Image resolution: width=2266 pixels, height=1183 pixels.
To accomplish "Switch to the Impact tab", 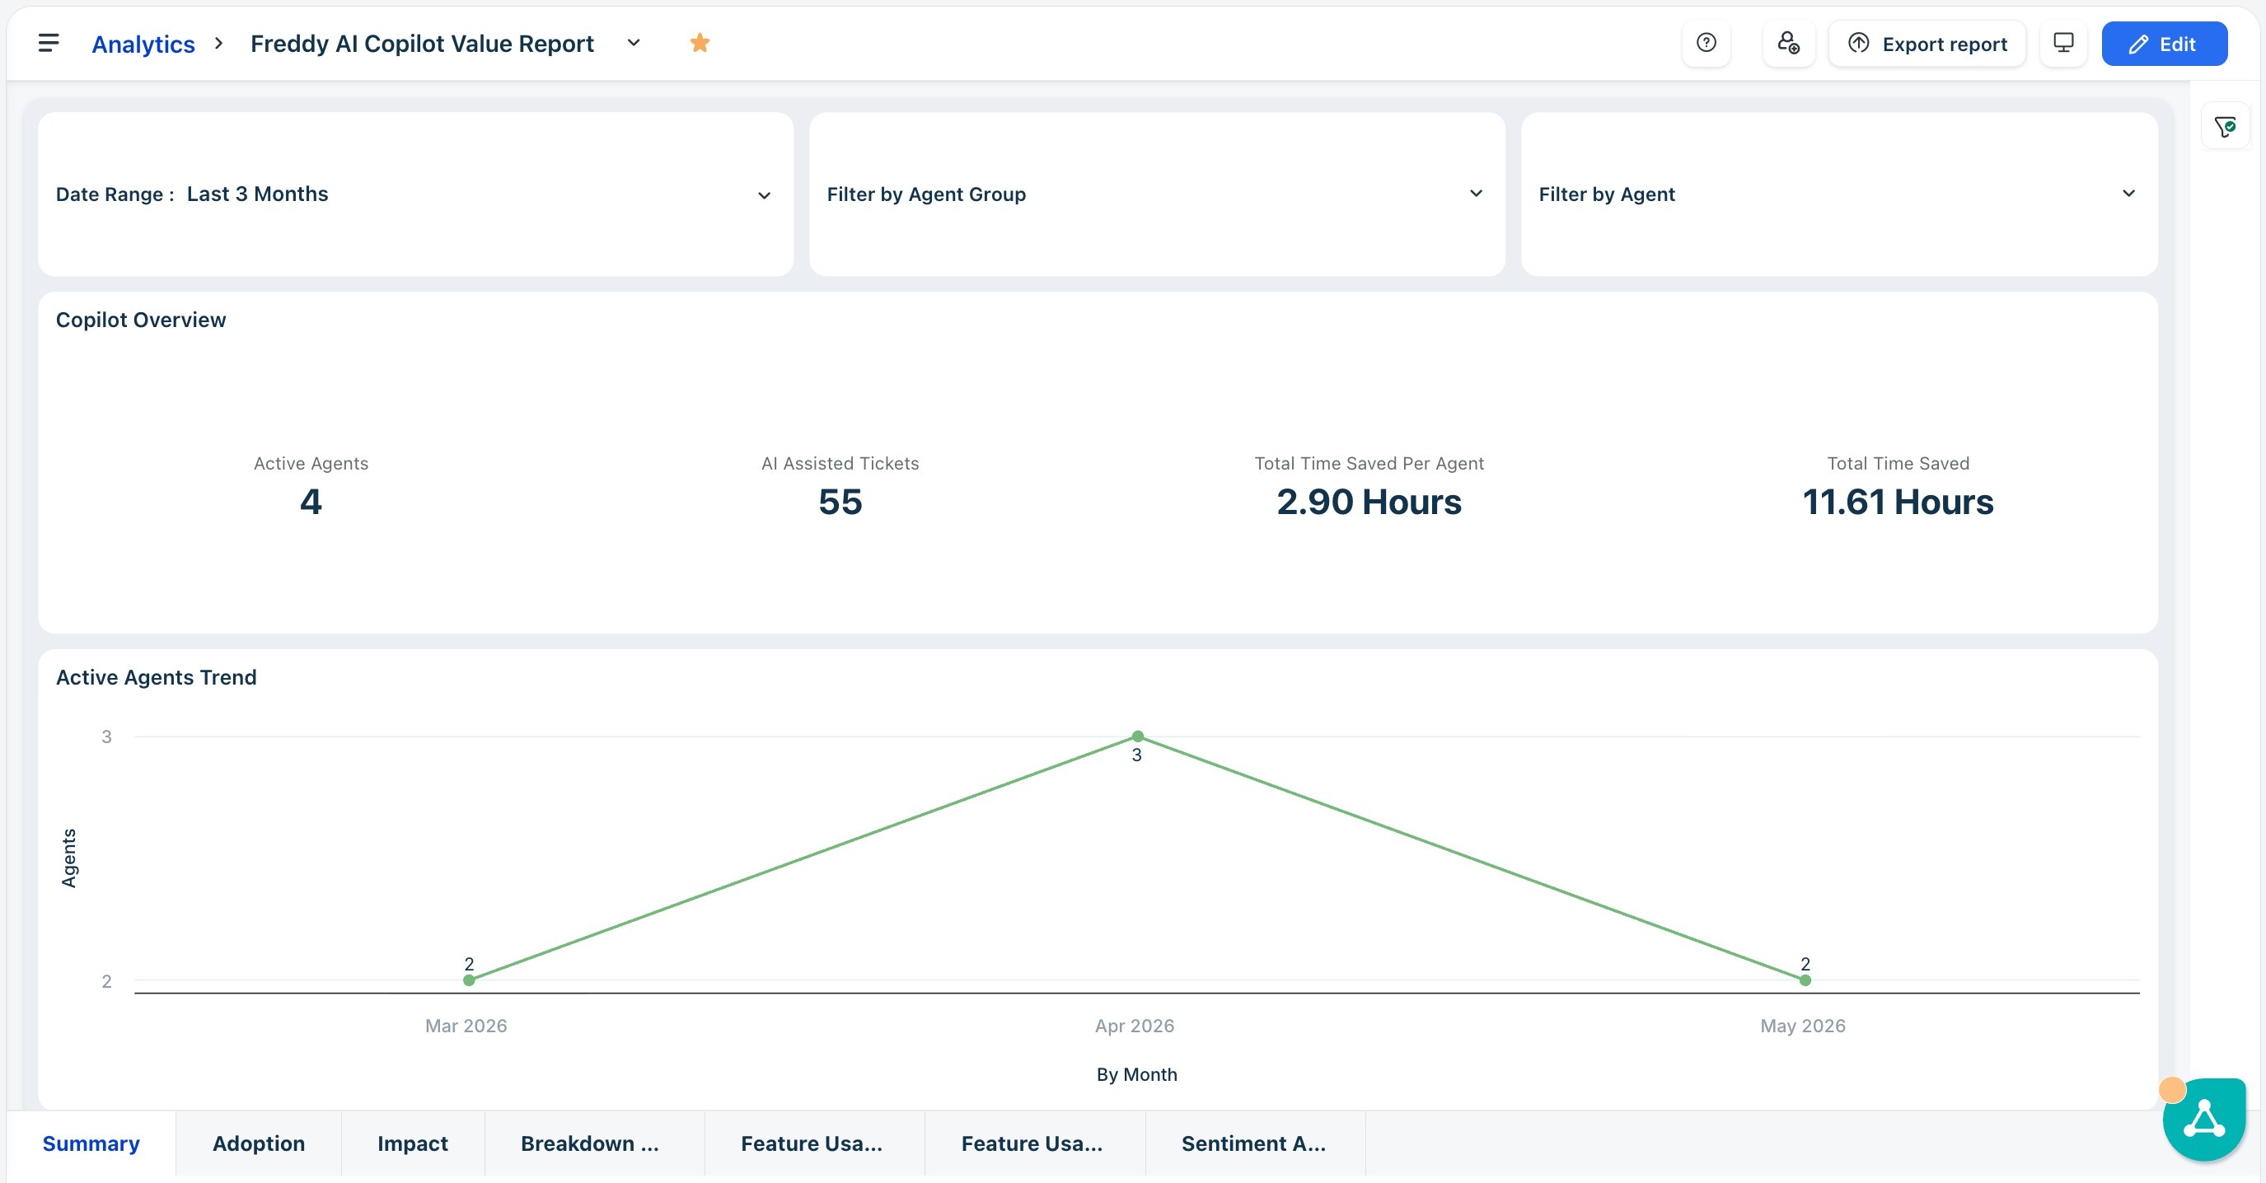I will [413, 1143].
